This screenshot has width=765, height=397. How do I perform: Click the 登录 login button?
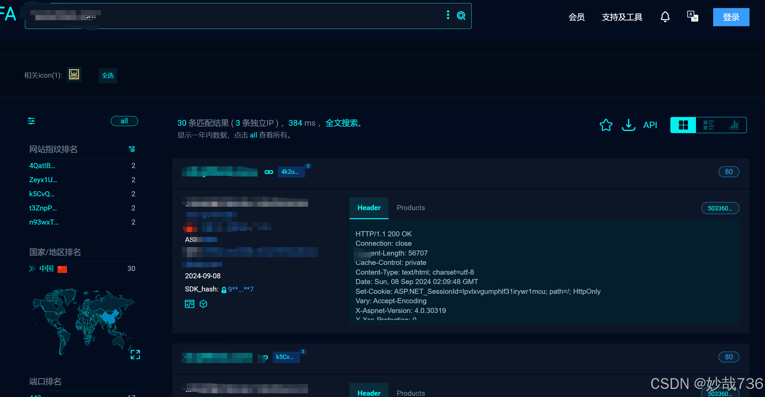(731, 17)
